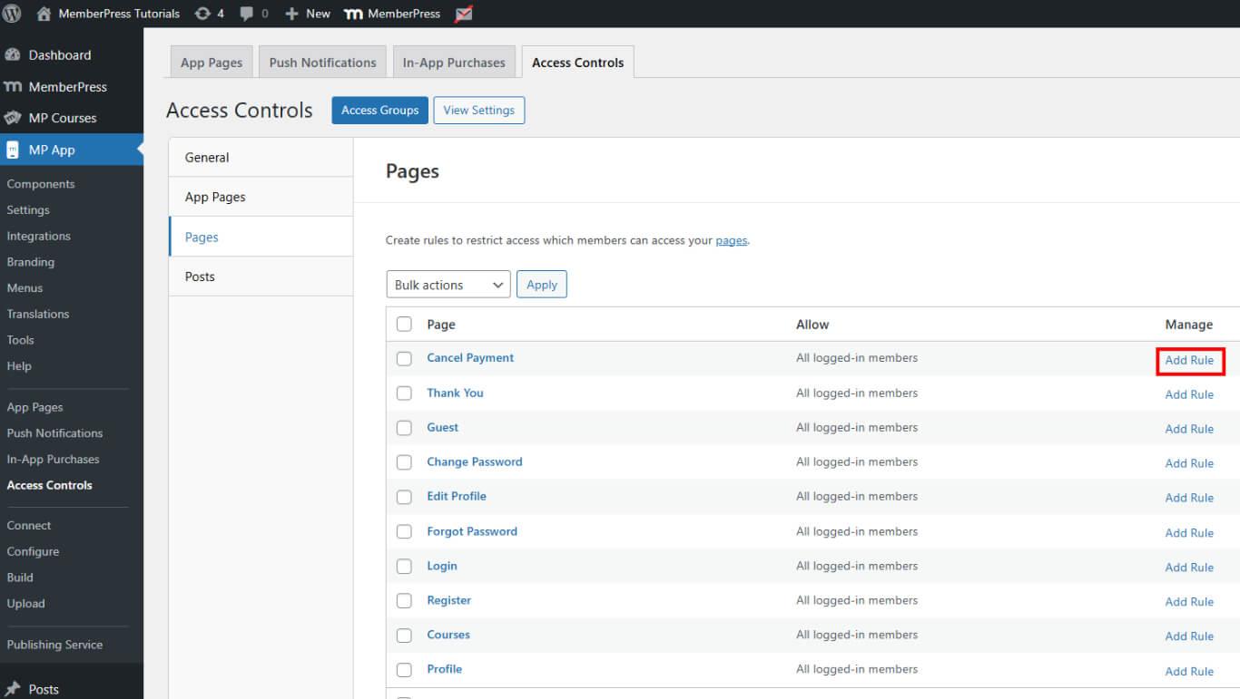Switch to the In-App Purchases tab
The image size is (1240, 699).
point(454,63)
